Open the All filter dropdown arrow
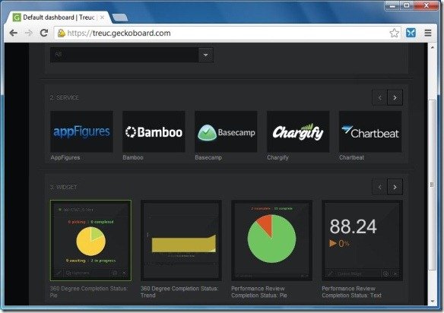Screen dimensions: 444x313 (205, 55)
